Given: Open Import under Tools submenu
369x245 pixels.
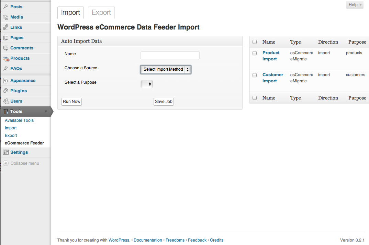Looking at the screenshot, I should (11, 128).
